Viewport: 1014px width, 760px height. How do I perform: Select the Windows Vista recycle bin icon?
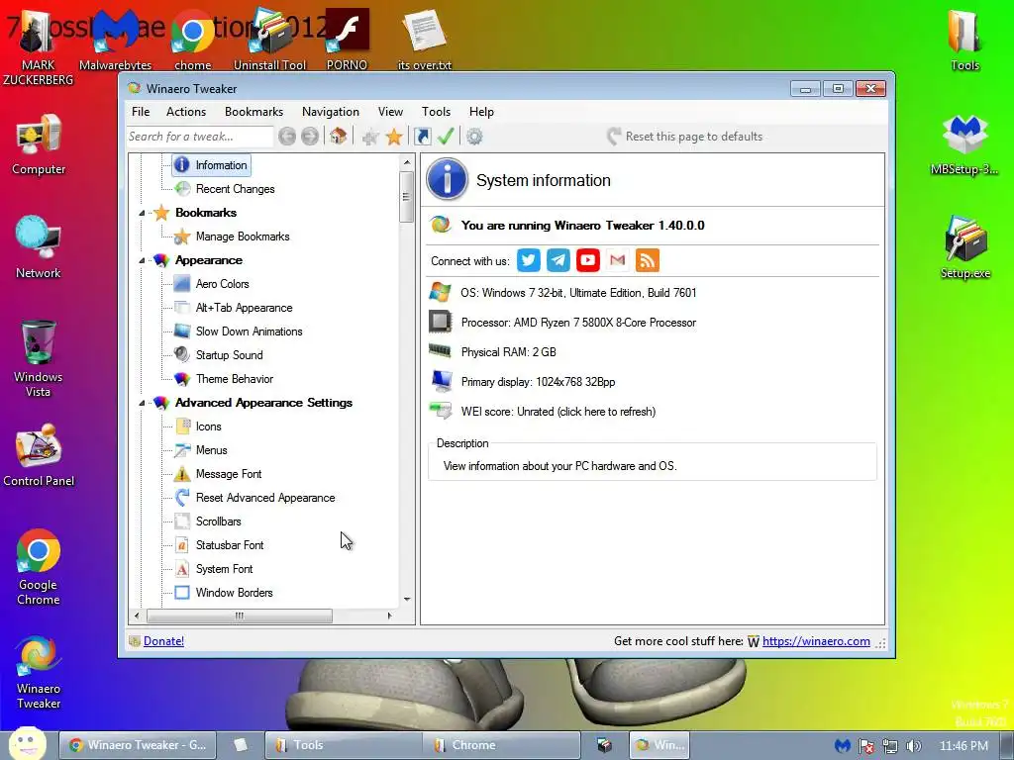[39, 358]
